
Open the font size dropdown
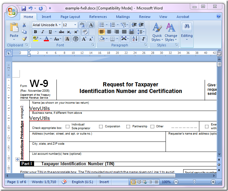pos(75,25)
